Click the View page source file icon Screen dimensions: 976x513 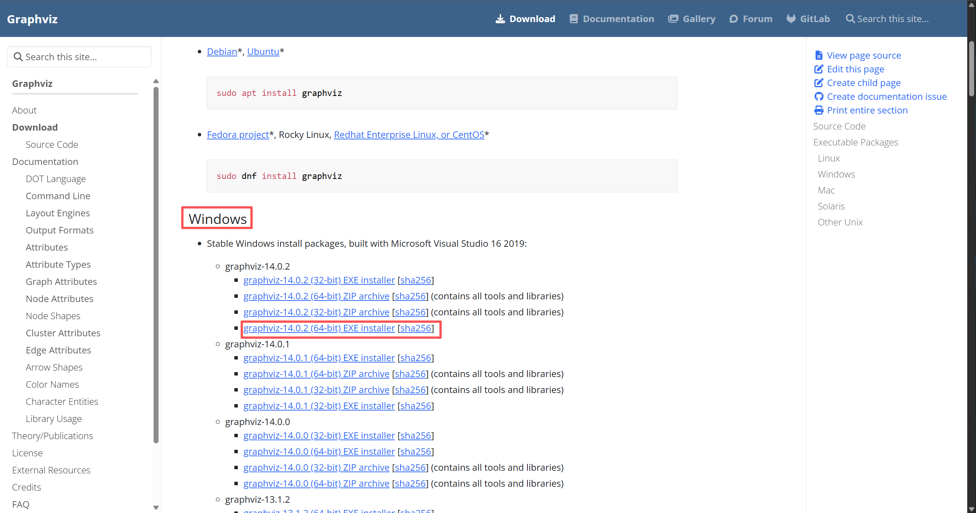click(x=819, y=56)
